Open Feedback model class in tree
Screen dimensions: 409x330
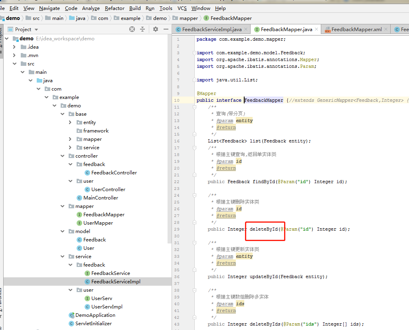click(x=95, y=239)
